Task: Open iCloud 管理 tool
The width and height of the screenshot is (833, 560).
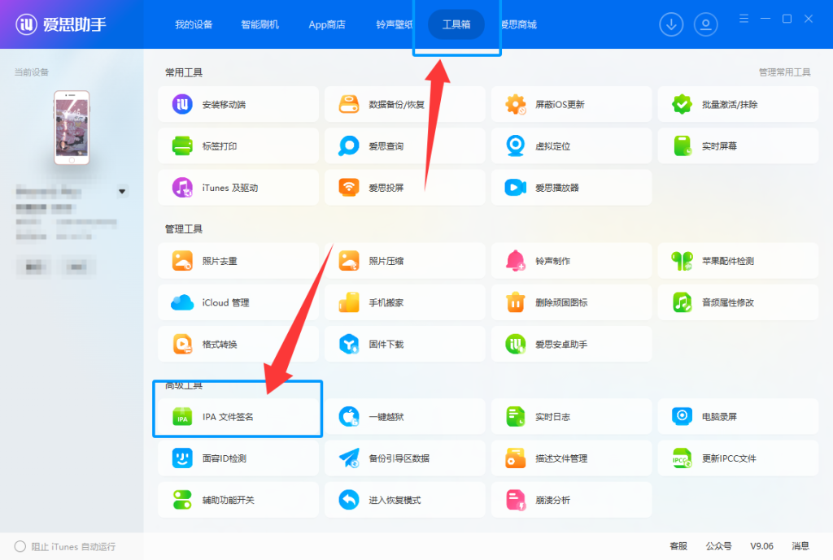Action: pos(238,302)
